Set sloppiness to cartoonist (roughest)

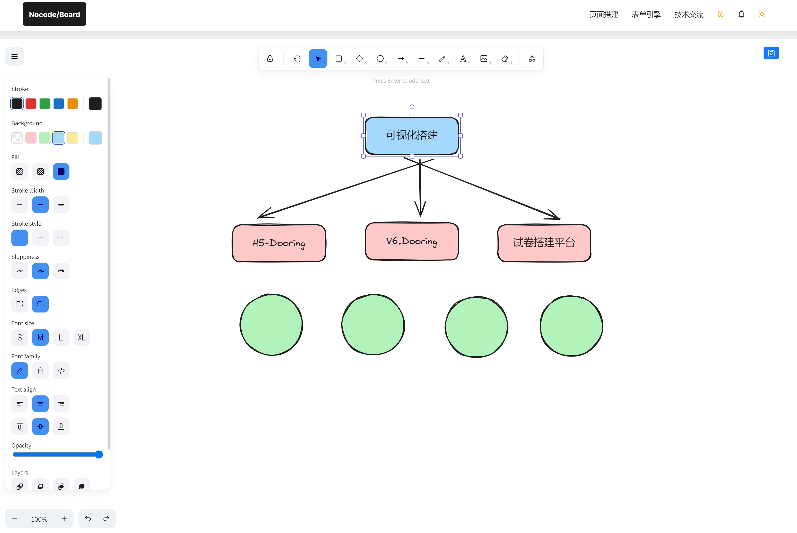(61, 271)
